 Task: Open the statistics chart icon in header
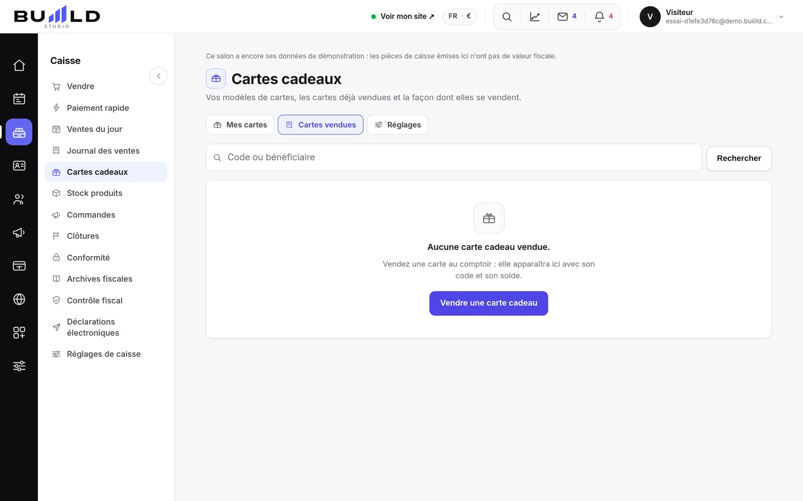coord(535,17)
